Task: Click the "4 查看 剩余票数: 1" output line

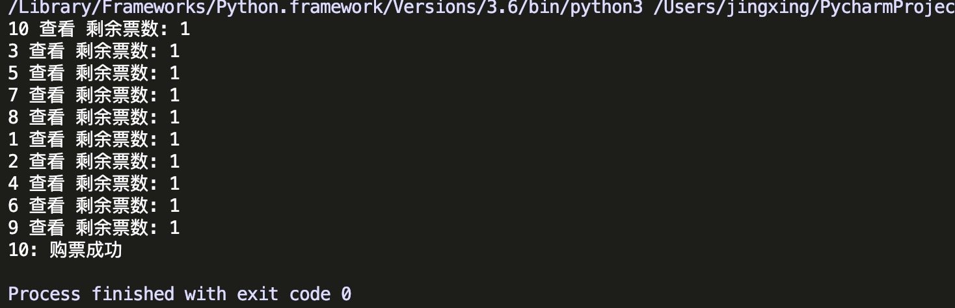Action: point(93,184)
